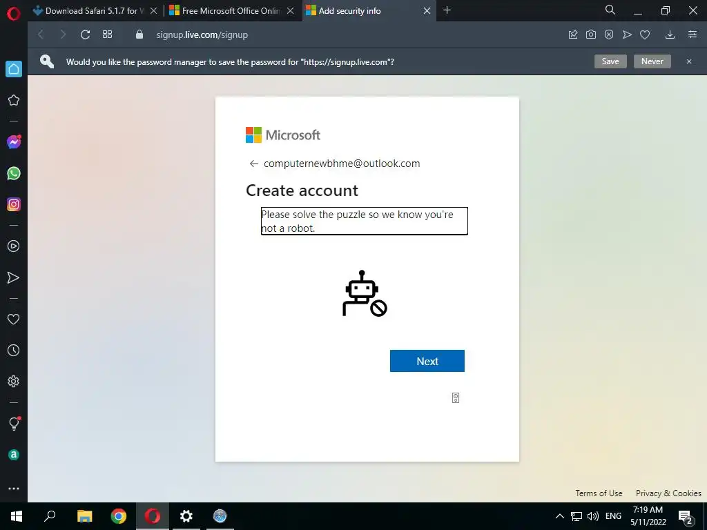
Task: Show hidden system tray icons
Action: click(559, 516)
